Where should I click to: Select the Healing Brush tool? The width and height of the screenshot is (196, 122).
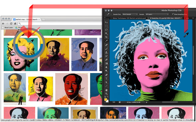(x=106, y=45)
